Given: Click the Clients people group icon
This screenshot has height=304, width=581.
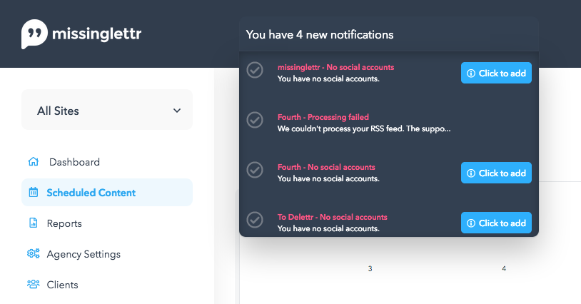Looking at the screenshot, I should click(x=34, y=284).
